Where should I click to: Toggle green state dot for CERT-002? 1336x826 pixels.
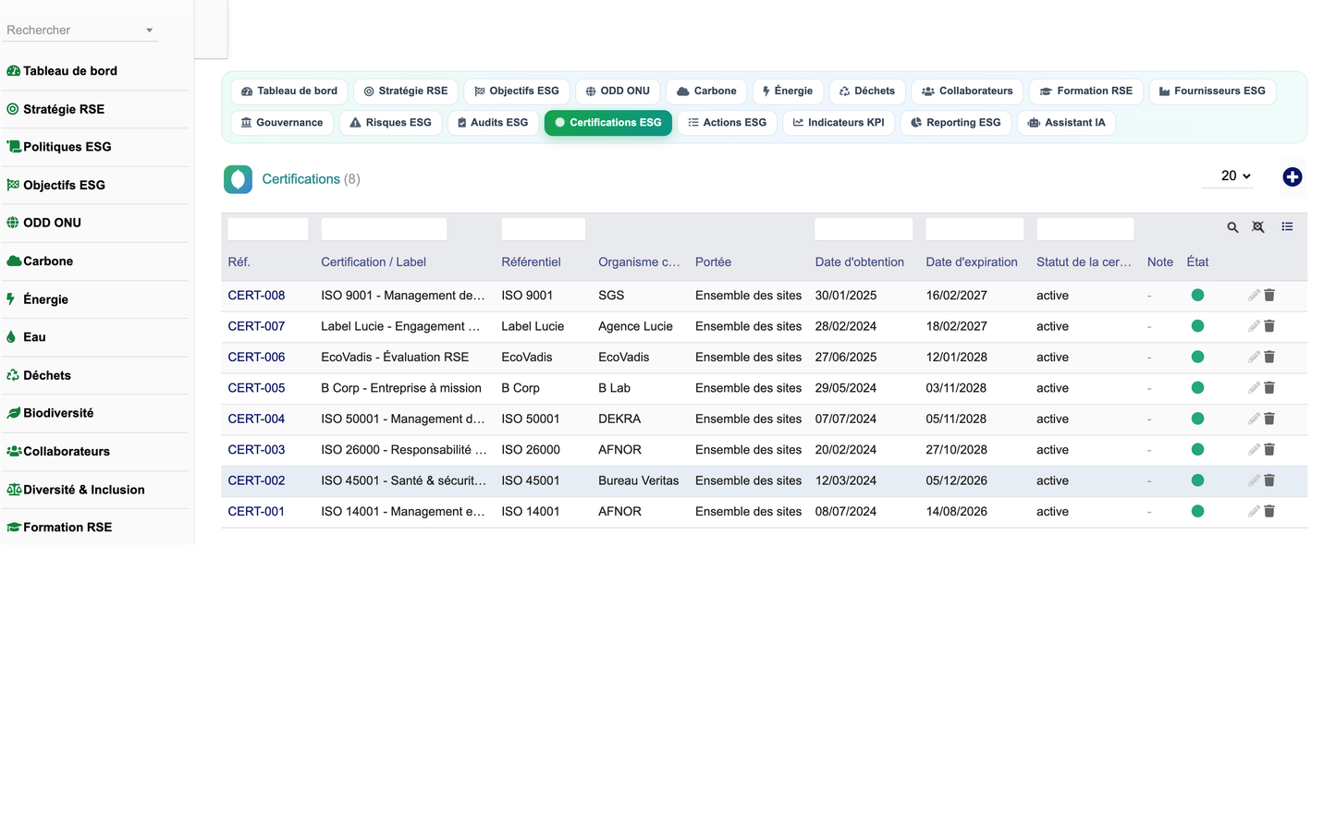pos(1197,480)
